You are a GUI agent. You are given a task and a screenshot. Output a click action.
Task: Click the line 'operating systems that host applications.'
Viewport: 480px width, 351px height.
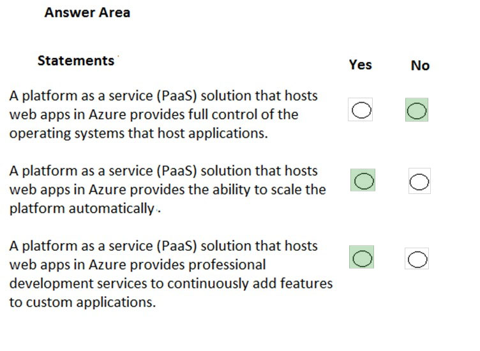[139, 133]
